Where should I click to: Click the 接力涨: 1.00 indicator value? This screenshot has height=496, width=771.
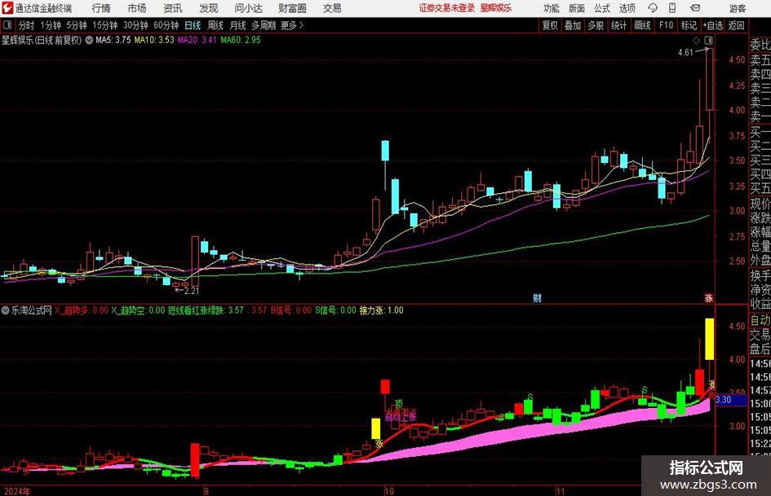(x=382, y=310)
